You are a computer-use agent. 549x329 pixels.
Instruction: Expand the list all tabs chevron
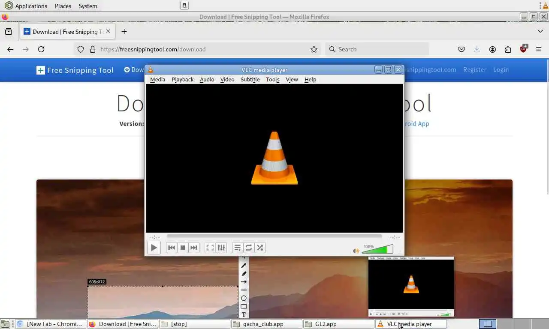540,31
